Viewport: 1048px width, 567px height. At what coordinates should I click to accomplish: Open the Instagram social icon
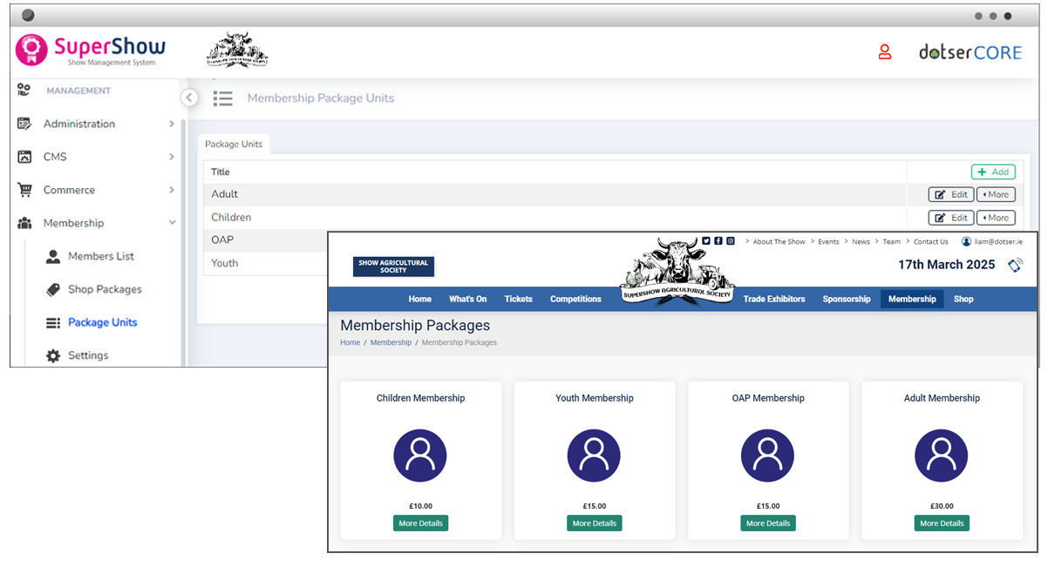(x=731, y=241)
